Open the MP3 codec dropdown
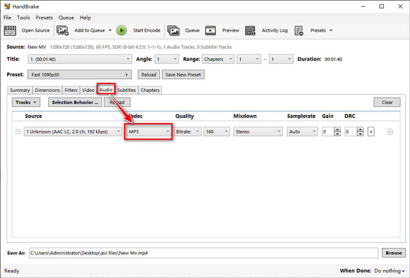This screenshot has height=278, width=410. tap(148, 132)
